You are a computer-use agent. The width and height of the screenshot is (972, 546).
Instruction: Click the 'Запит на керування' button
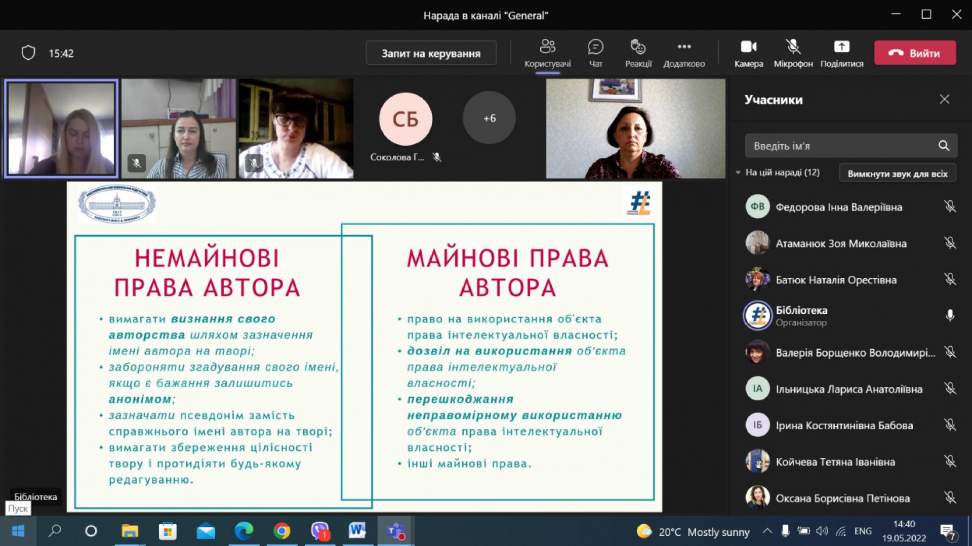(431, 53)
